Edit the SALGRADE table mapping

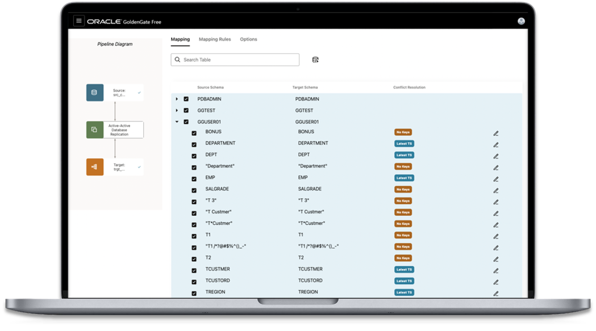[495, 191]
